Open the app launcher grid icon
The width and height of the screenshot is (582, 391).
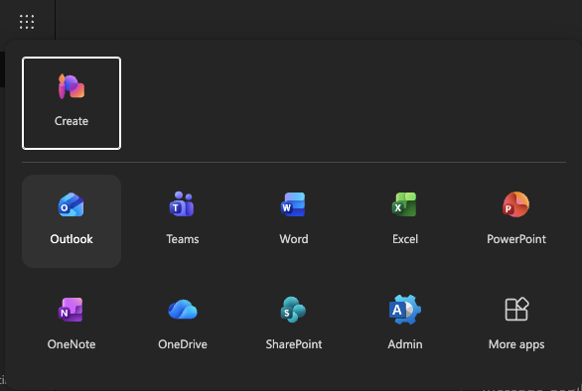point(27,22)
